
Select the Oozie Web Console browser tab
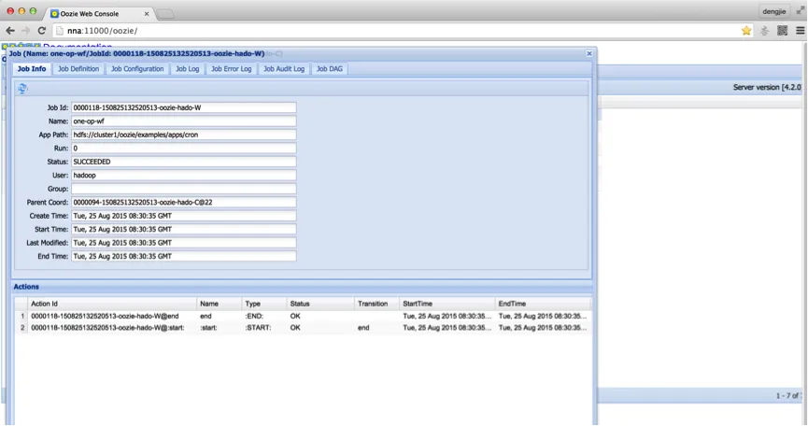tap(98, 14)
